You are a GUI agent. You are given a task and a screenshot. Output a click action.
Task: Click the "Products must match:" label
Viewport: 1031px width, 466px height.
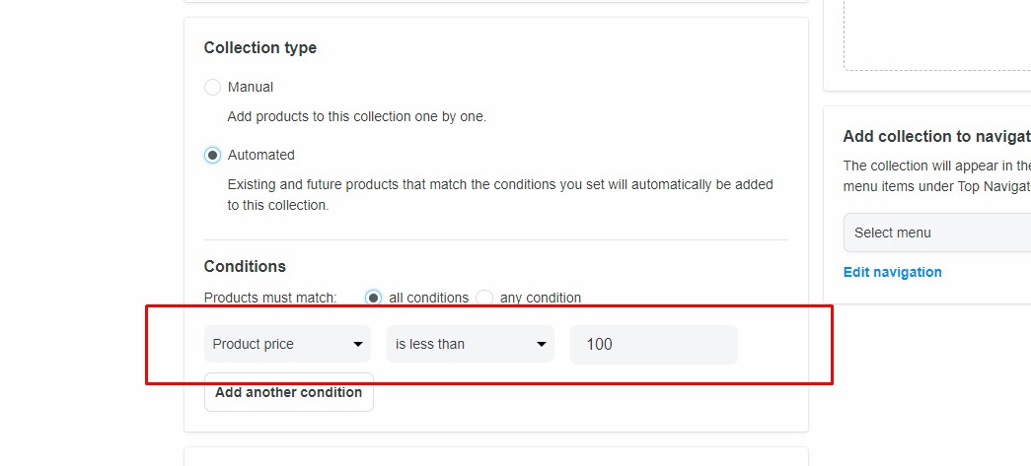(270, 298)
